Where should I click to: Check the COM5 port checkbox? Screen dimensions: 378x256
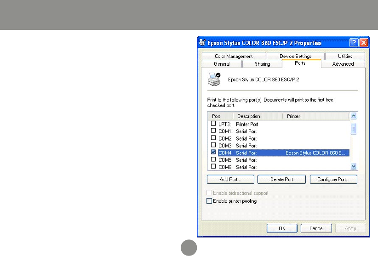tap(213, 159)
